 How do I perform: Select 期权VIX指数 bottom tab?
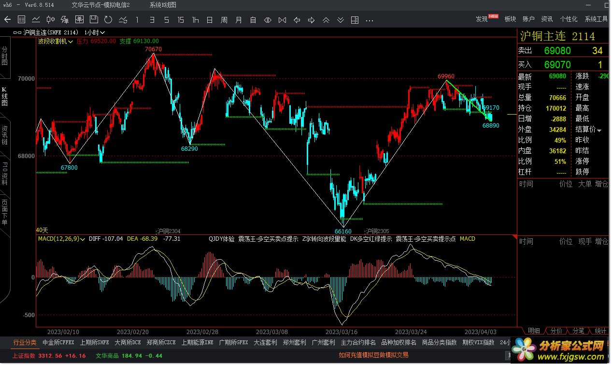coord(478,342)
